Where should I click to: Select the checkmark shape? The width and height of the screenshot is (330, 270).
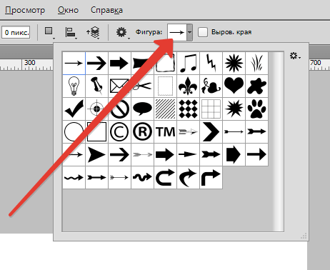74,109
